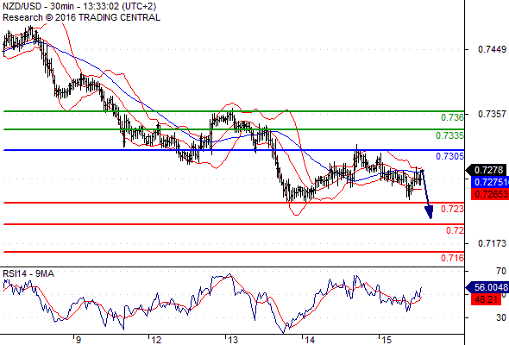Viewport: 509px width, 345px height.
Task: Click the red 0.72 support label
Action: click(456, 230)
